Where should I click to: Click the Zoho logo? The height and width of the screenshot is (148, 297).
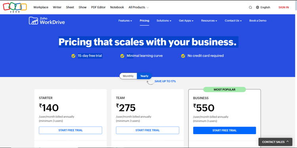15,7
